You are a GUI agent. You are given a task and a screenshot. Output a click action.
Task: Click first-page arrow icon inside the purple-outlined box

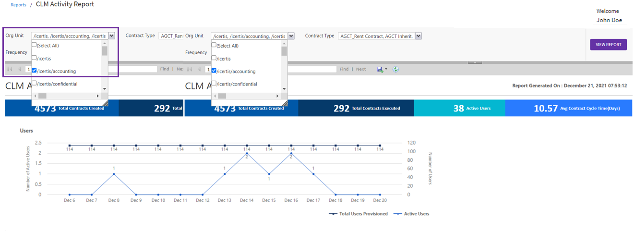click(x=10, y=69)
